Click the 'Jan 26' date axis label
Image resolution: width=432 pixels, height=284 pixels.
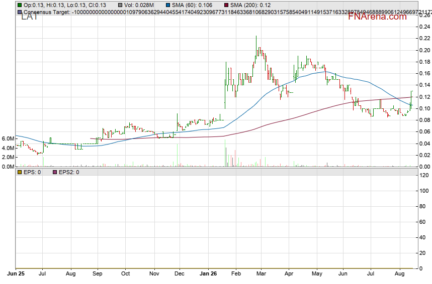(208, 273)
